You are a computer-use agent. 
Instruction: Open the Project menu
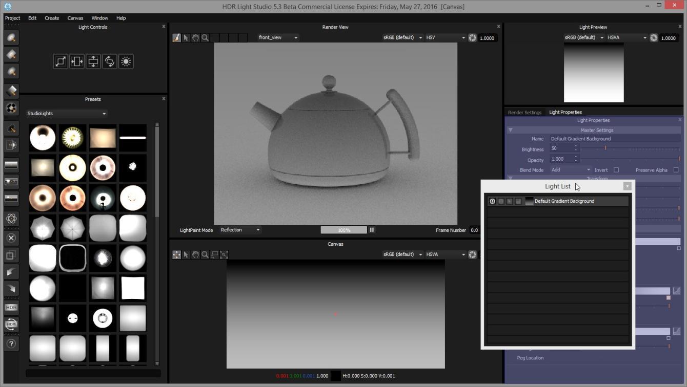[12, 18]
